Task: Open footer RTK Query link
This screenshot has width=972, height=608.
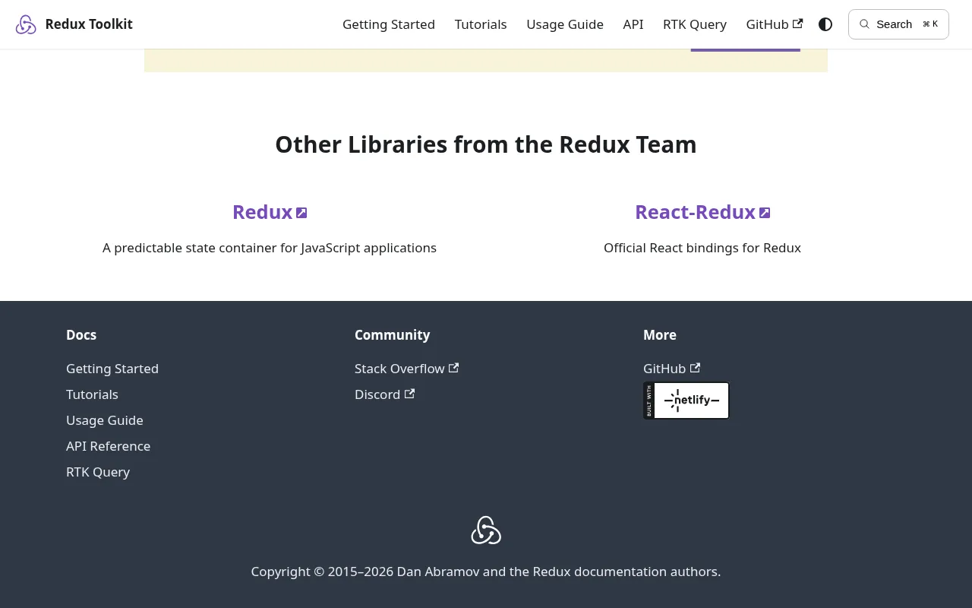Action: point(98,472)
